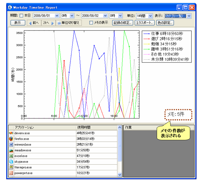
Task: Go to next period with 次へ
Action: pos(48,23)
